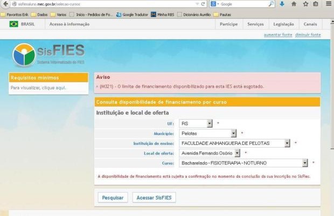Viewport: 334px width, 216px height.
Task: Open the Início - Pedidos de Fo... bookmark
Action: point(91,15)
